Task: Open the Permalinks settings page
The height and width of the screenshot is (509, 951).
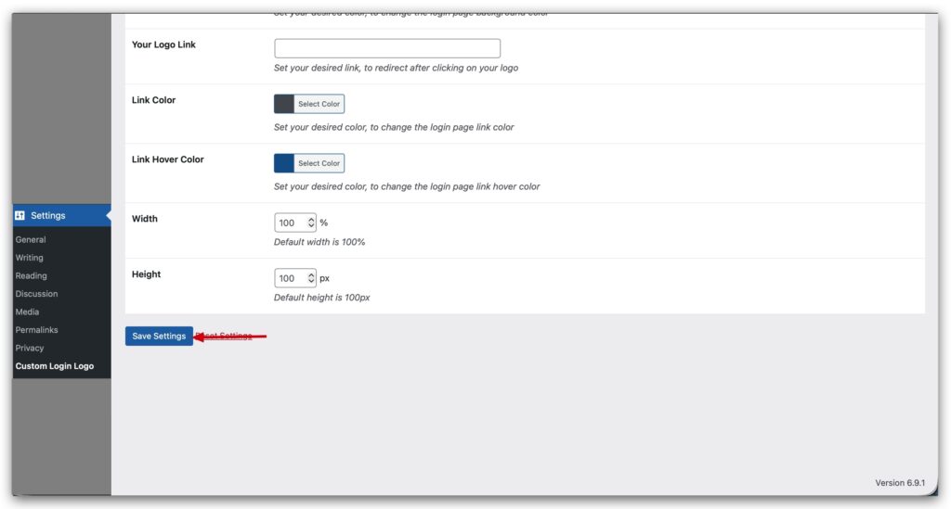Action: pos(36,330)
